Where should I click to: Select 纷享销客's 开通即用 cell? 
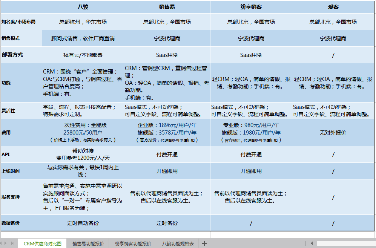point(251,171)
